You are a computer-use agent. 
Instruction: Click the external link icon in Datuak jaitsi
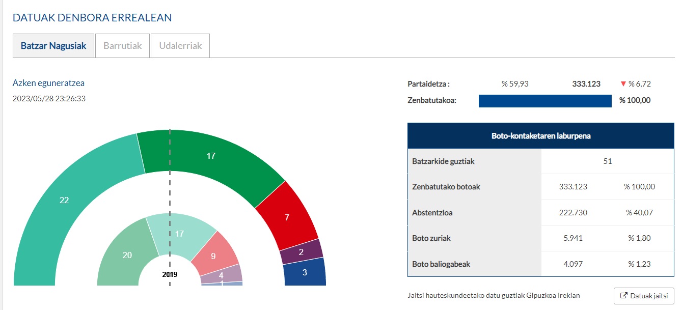(624, 296)
